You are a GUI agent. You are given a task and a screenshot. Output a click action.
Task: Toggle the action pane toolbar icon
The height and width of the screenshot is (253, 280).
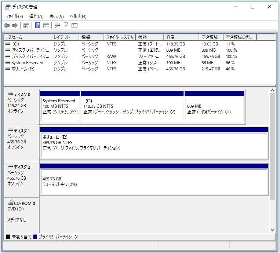(x=46, y=26)
